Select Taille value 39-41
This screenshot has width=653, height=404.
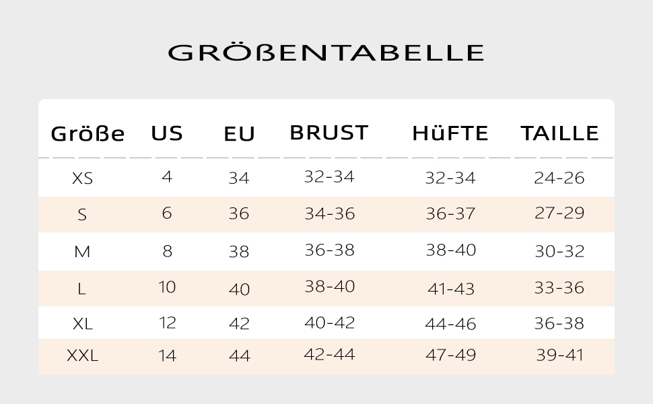click(559, 356)
